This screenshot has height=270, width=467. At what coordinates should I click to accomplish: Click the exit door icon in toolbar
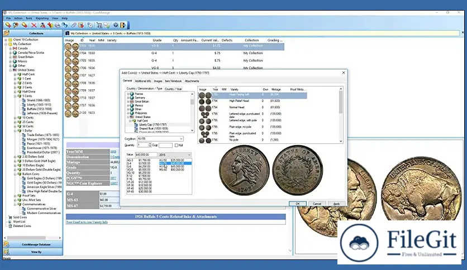tap(123, 26)
